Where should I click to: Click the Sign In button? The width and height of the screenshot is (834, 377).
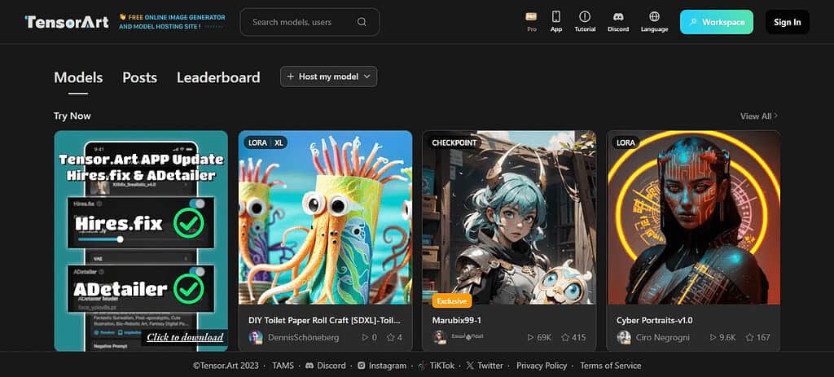788,22
